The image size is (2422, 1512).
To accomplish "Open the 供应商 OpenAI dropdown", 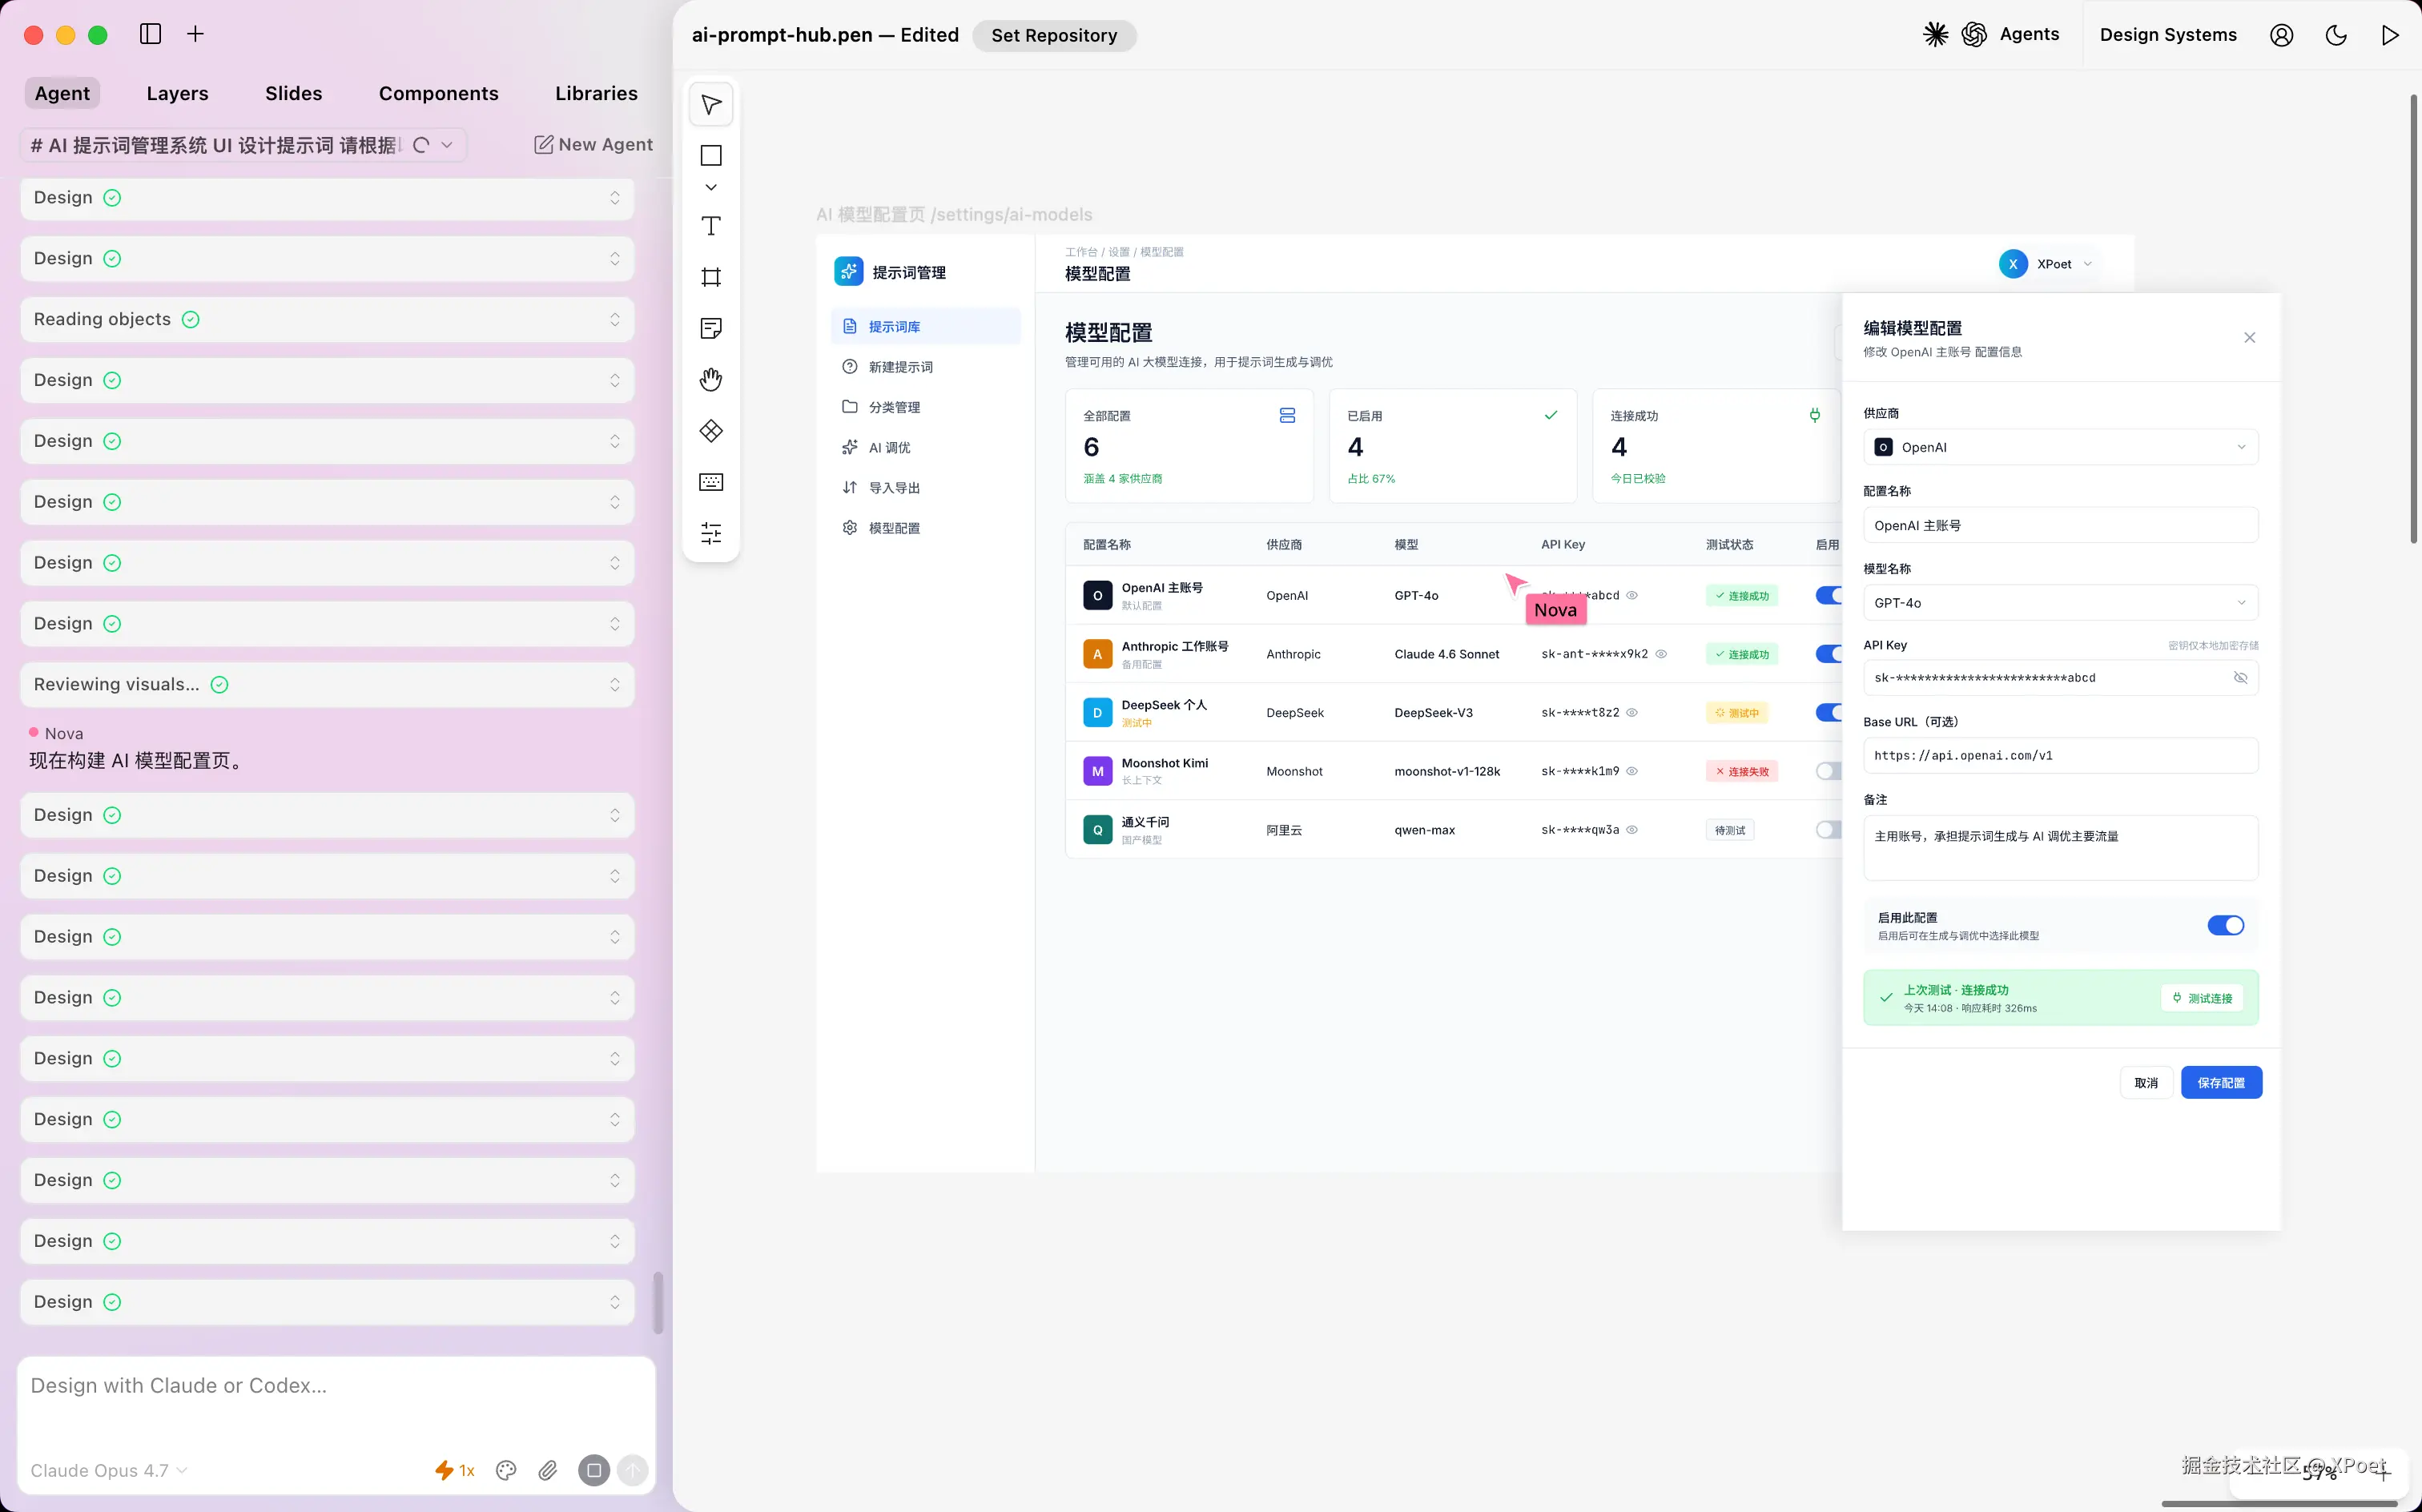I will pos(2061,447).
